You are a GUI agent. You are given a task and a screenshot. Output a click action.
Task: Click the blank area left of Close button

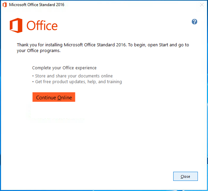pos(101,176)
